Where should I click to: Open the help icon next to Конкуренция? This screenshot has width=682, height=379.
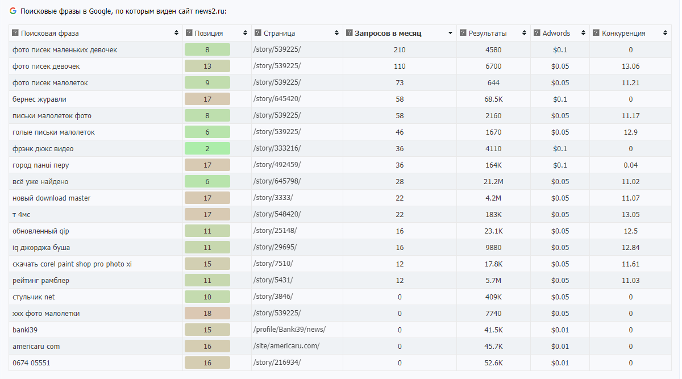596,33
